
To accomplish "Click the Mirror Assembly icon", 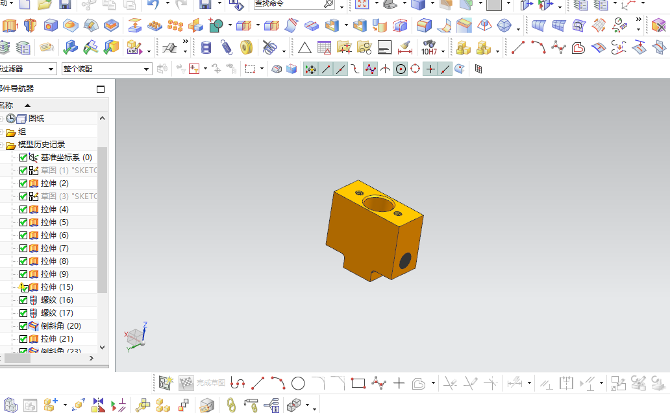I will click(98, 405).
